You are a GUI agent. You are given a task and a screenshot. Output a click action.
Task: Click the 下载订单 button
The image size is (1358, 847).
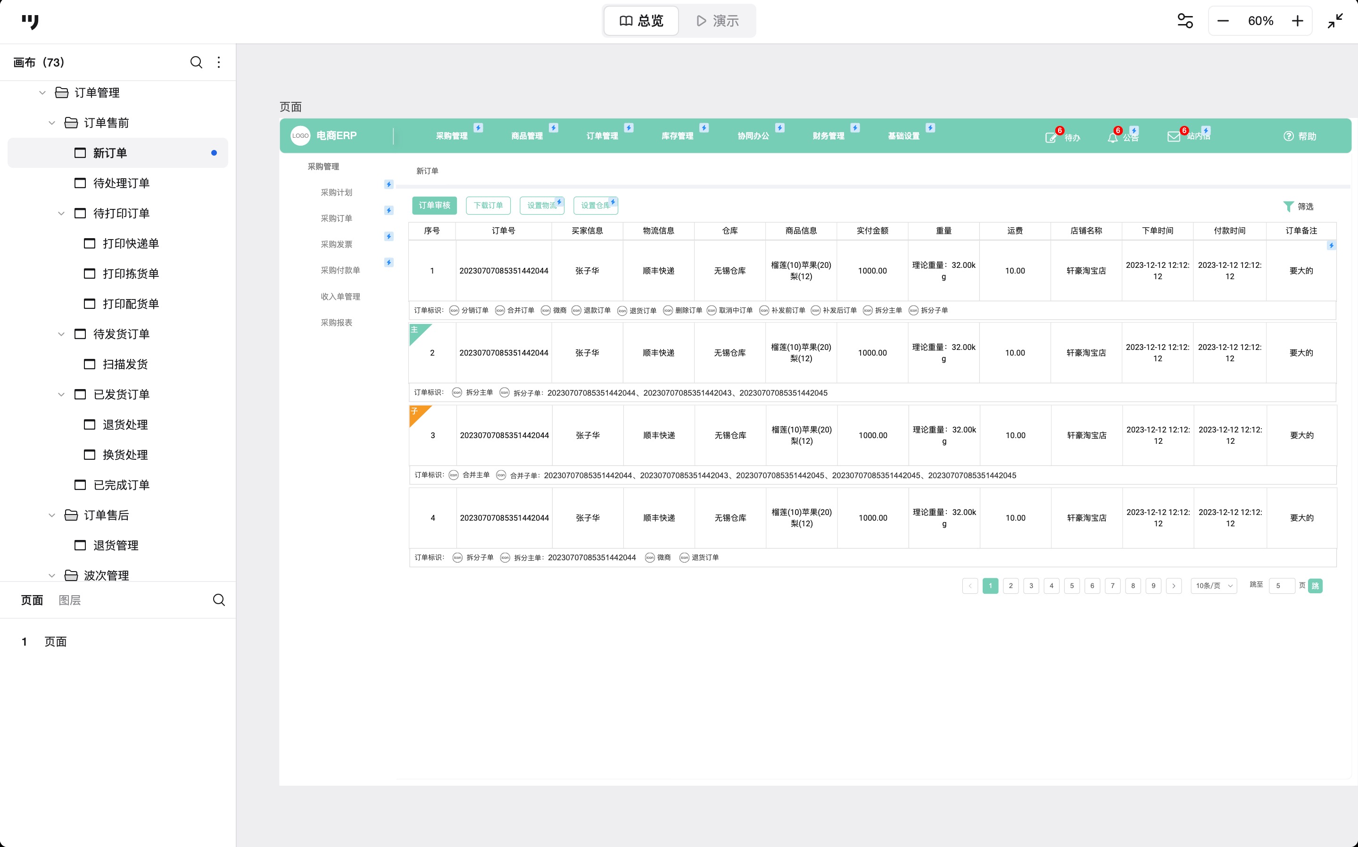488,206
